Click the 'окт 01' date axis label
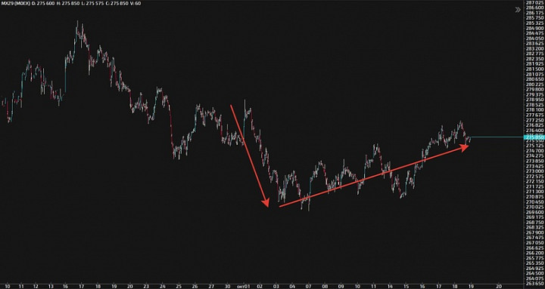The width and height of the screenshot is (545, 289). [x=243, y=286]
